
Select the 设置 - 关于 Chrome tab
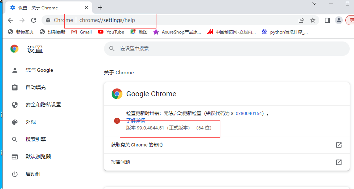pyautogui.click(x=48, y=8)
